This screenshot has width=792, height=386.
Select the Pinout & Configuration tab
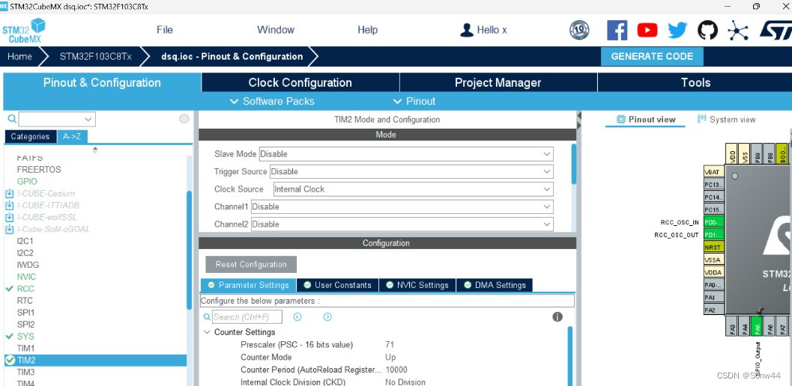click(102, 83)
